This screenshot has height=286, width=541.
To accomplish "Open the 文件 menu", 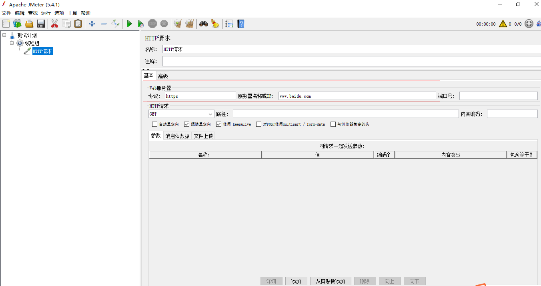I will (6, 13).
